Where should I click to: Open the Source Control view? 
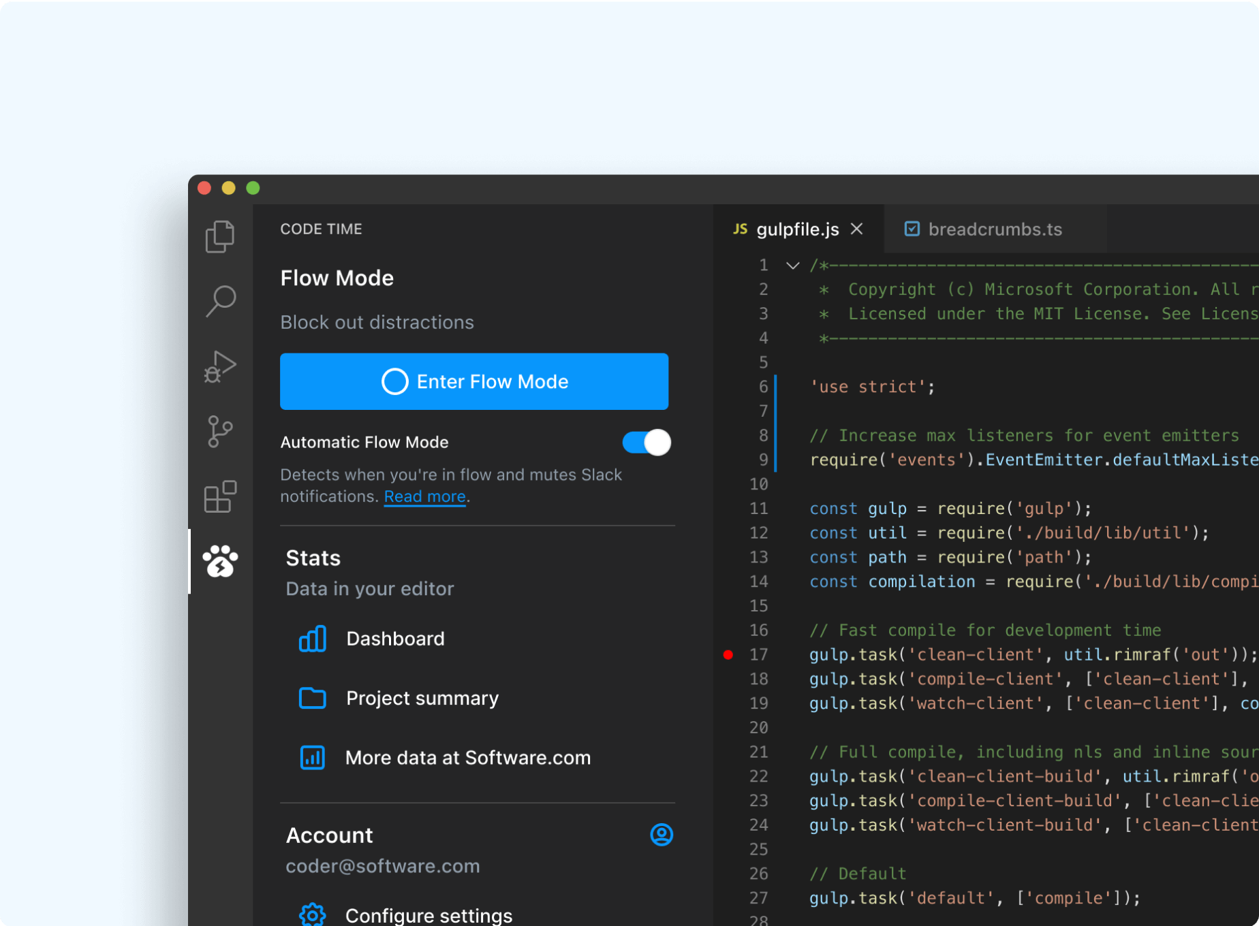point(219,432)
